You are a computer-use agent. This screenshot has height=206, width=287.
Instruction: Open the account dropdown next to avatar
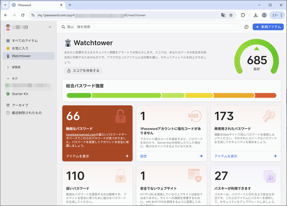click(49, 27)
